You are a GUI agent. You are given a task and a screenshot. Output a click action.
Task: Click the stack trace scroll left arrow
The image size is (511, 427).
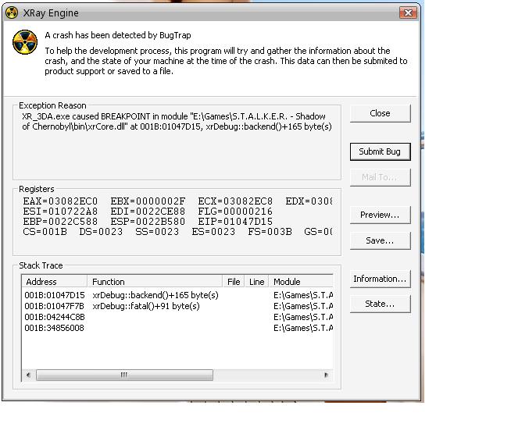pos(28,375)
